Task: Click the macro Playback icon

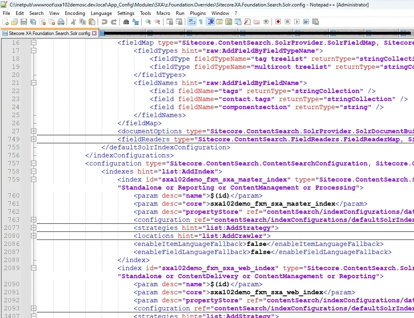Action: 297,22
